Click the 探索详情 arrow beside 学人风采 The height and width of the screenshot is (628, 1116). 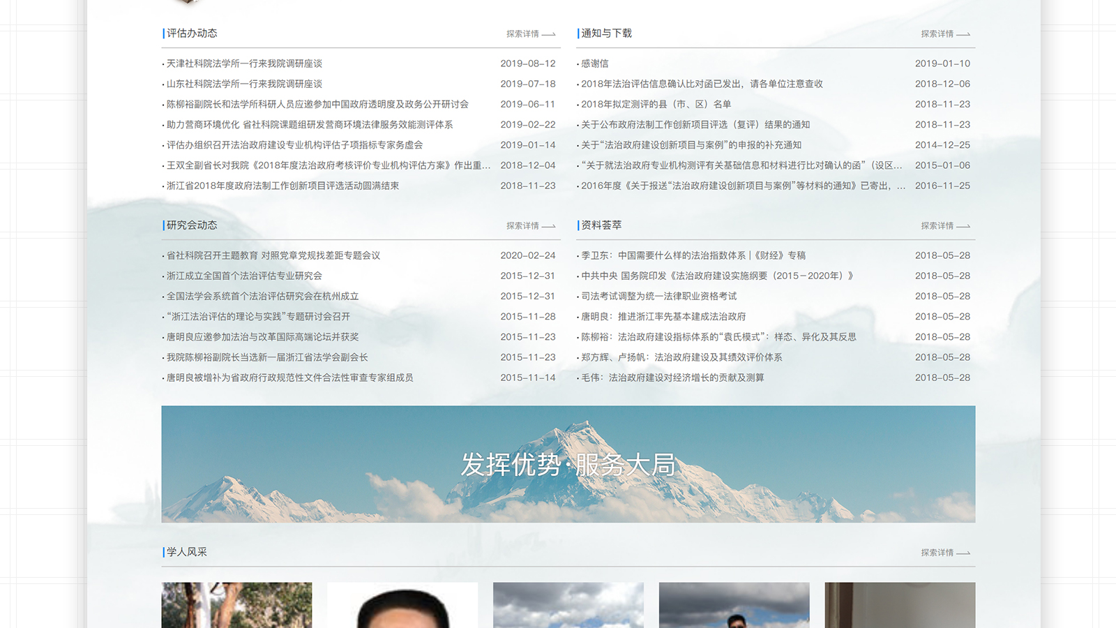click(945, 552)
